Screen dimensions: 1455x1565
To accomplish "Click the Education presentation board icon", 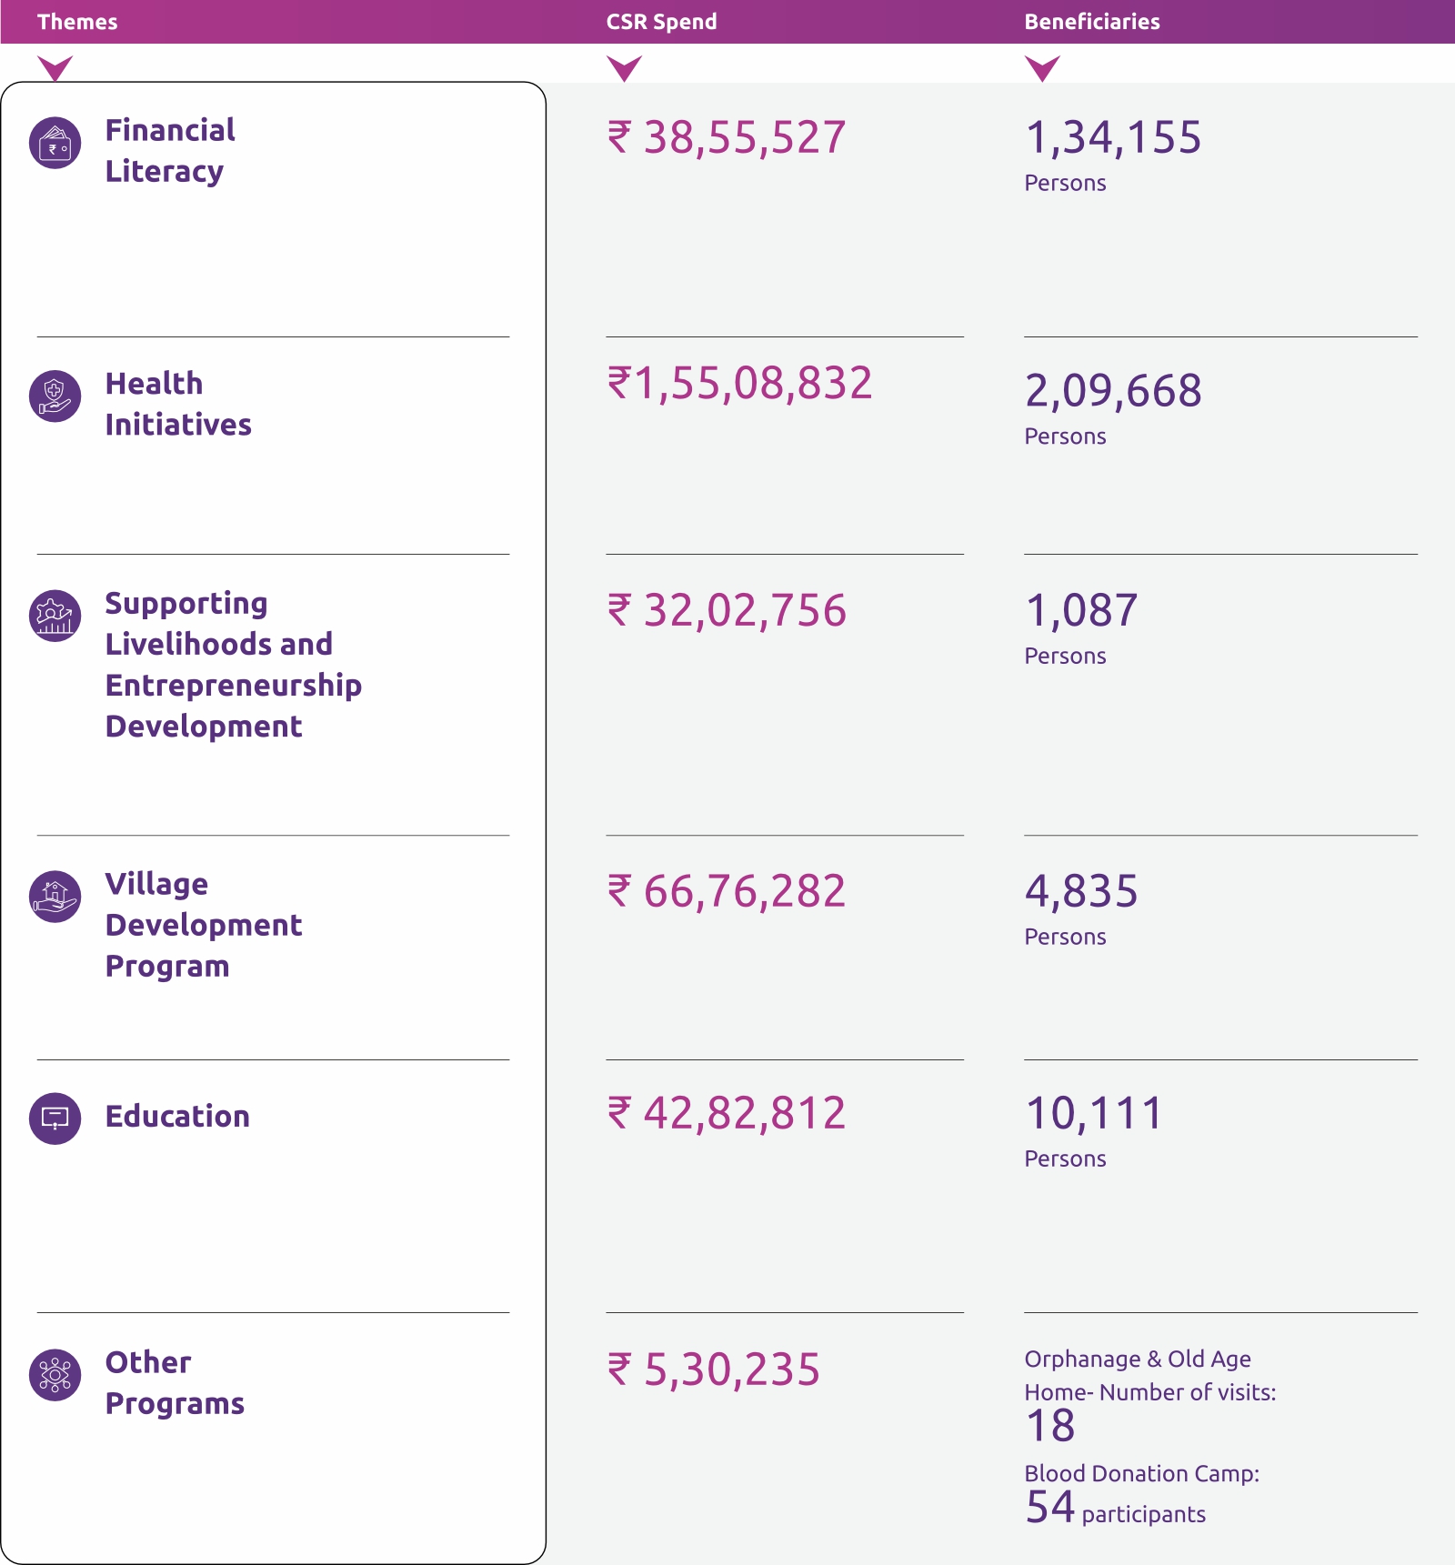I will pos(55,1118).
